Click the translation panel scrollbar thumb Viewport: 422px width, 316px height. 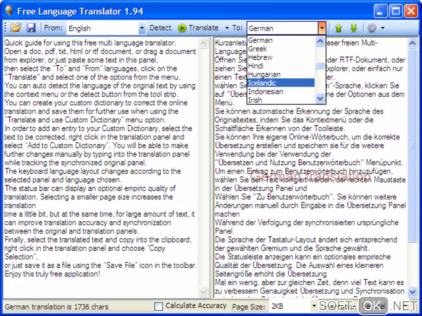(x=412, y=146)
